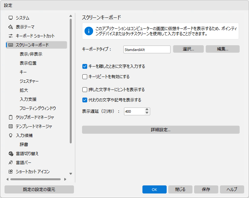The image size is (249, 198).
Task: Click the キーボードタイプ StandardAlt field
Action: 147,49
